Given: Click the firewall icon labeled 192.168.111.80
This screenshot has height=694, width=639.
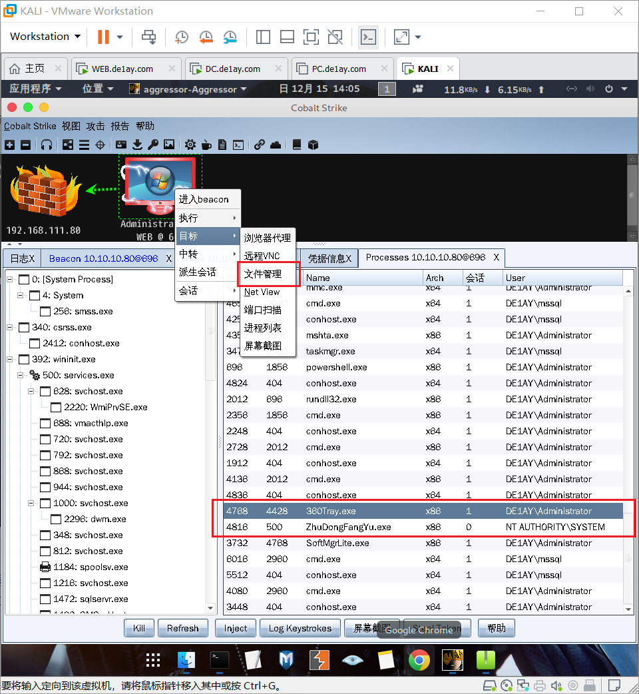Looking at the screenshot, I should coord(44,190).
